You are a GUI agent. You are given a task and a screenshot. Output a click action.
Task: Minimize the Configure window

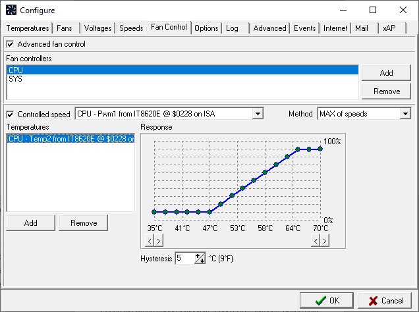tap(343, 10)
